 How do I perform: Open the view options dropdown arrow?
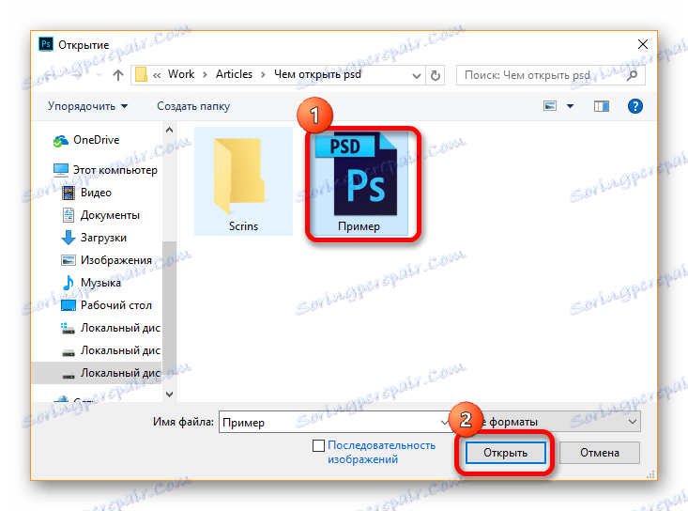570,106
